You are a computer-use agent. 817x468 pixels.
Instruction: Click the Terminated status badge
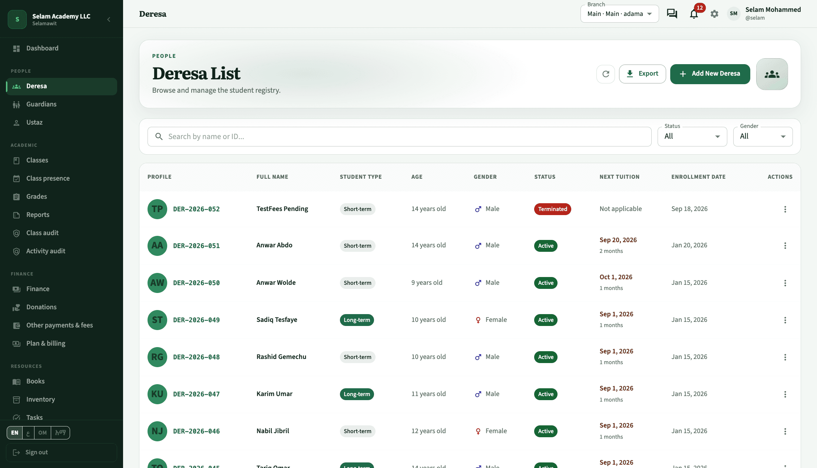coord(552,209)
